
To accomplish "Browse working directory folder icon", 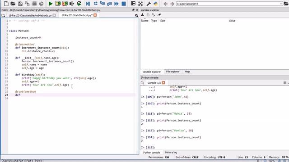I will coord(286,4).
